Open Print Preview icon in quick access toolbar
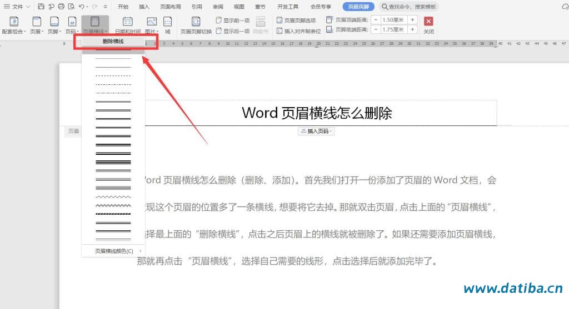 tap(72, 7)
